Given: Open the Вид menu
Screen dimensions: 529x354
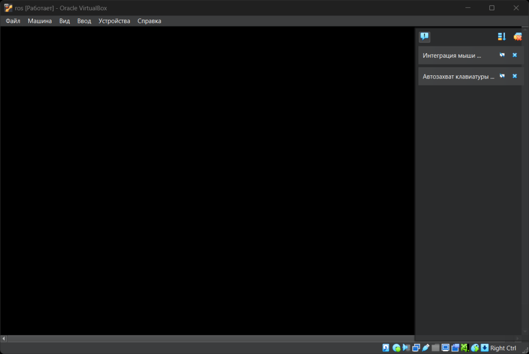Looking at the screenshot, I should point(65,21).
